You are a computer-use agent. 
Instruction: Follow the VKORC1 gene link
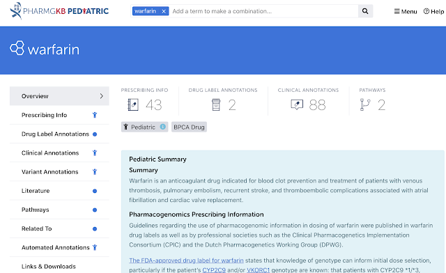pyautogui.click(x=258, y=270)
